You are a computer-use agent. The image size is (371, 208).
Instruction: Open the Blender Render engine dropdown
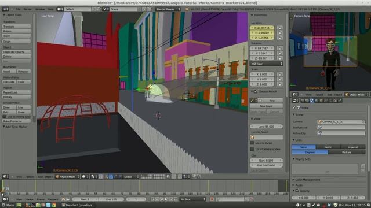tap(168, 9)
